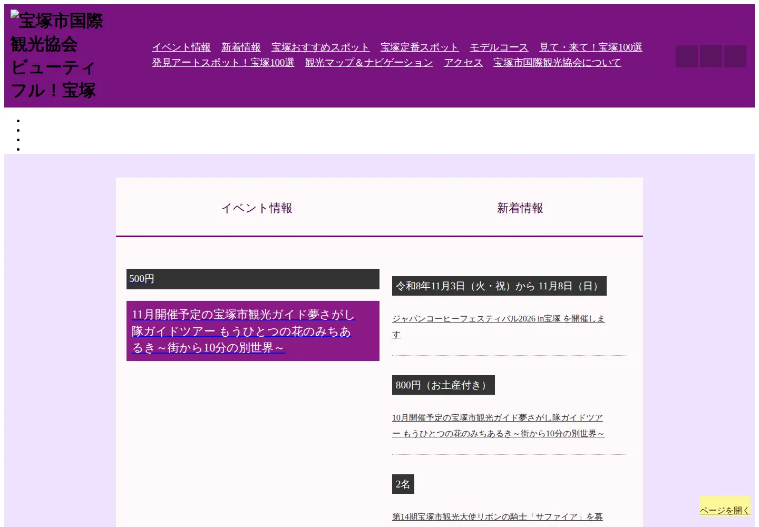
Task: Open the 観光マップ＆ナビゲーション navigation link
Action: click(369, 63)
